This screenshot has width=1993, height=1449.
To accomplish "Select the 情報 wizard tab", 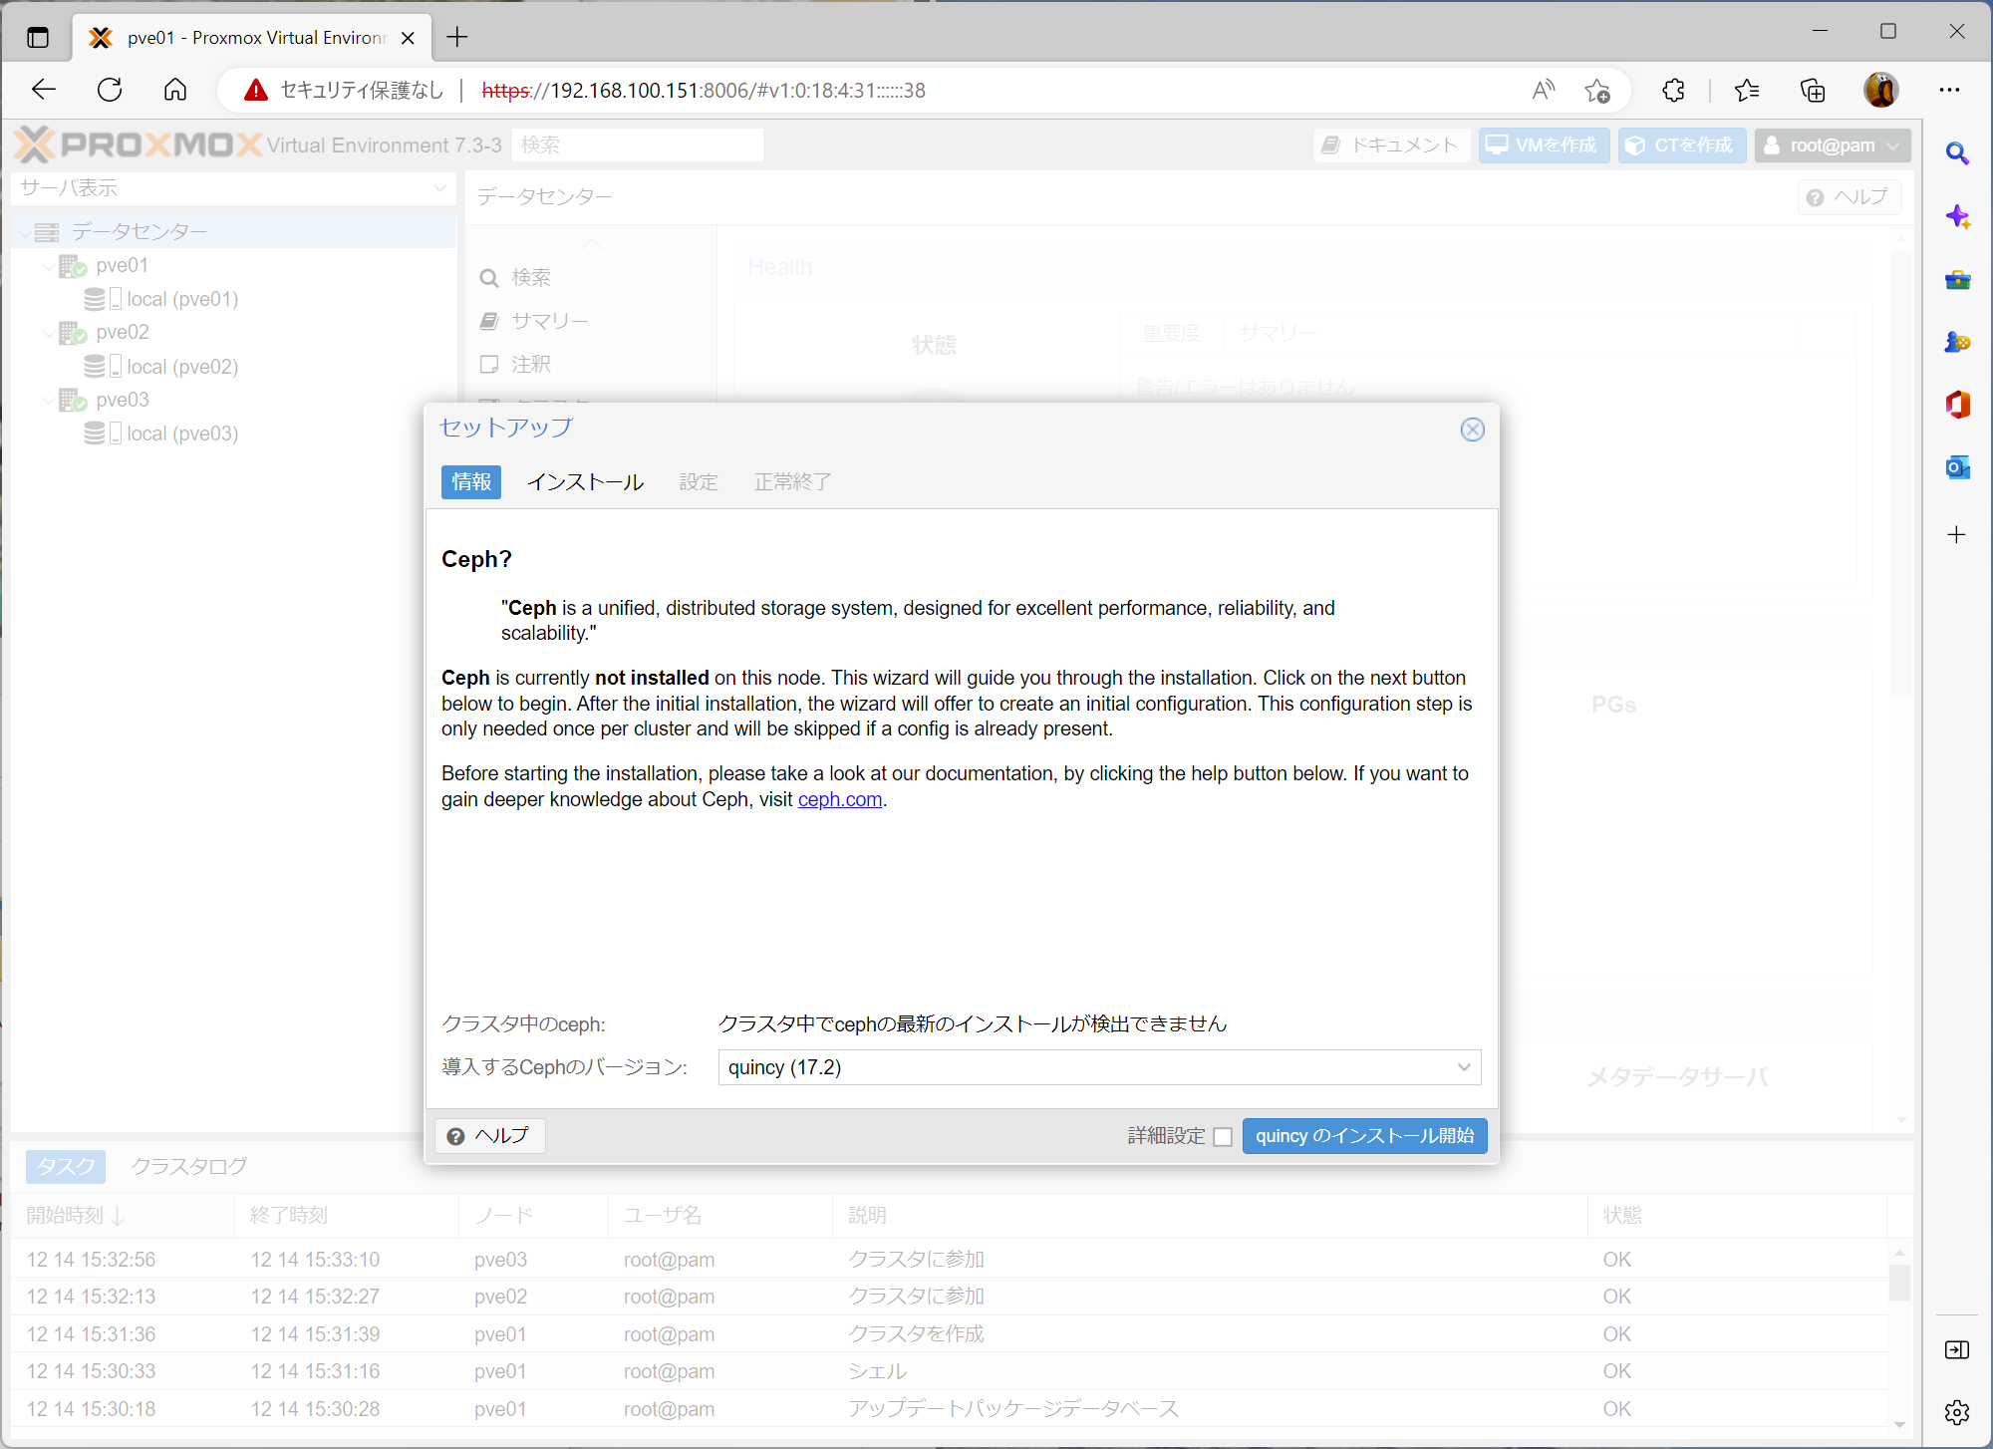I will [x=471, y=482].
